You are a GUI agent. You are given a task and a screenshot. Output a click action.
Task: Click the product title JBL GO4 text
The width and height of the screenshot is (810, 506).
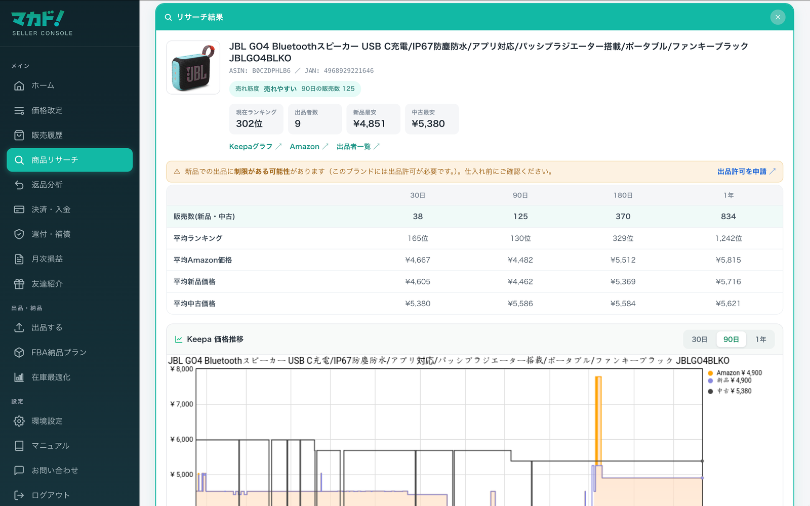click(489, 52)
